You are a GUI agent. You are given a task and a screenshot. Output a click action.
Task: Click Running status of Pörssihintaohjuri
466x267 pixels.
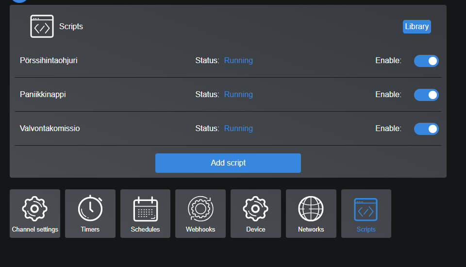click(x=238, y=61)
